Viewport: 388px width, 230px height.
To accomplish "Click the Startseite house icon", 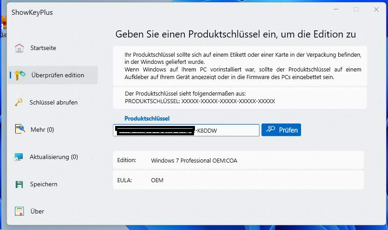I will tap(19, 48).
